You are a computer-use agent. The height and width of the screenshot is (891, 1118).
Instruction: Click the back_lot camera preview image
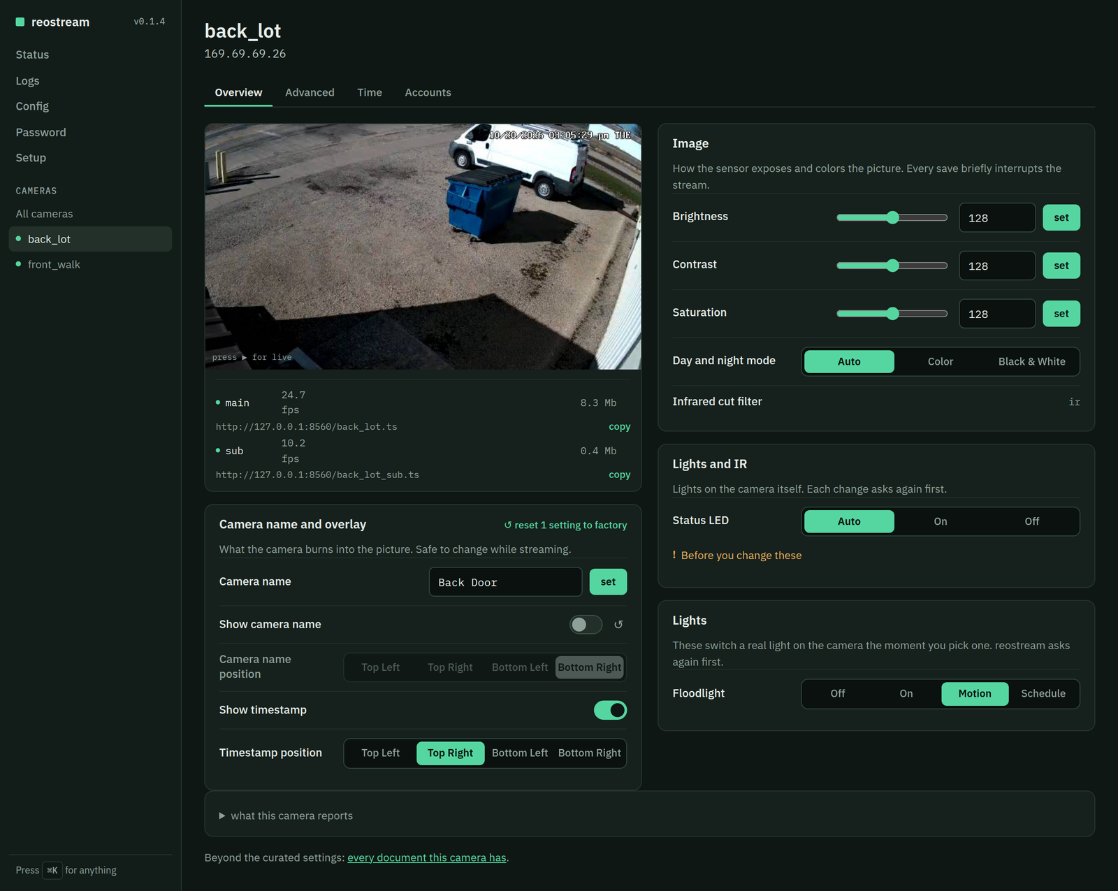423,247
